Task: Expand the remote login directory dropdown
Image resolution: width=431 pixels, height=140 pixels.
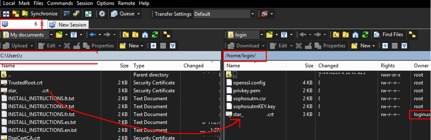Action: click(x=262, y=35)
